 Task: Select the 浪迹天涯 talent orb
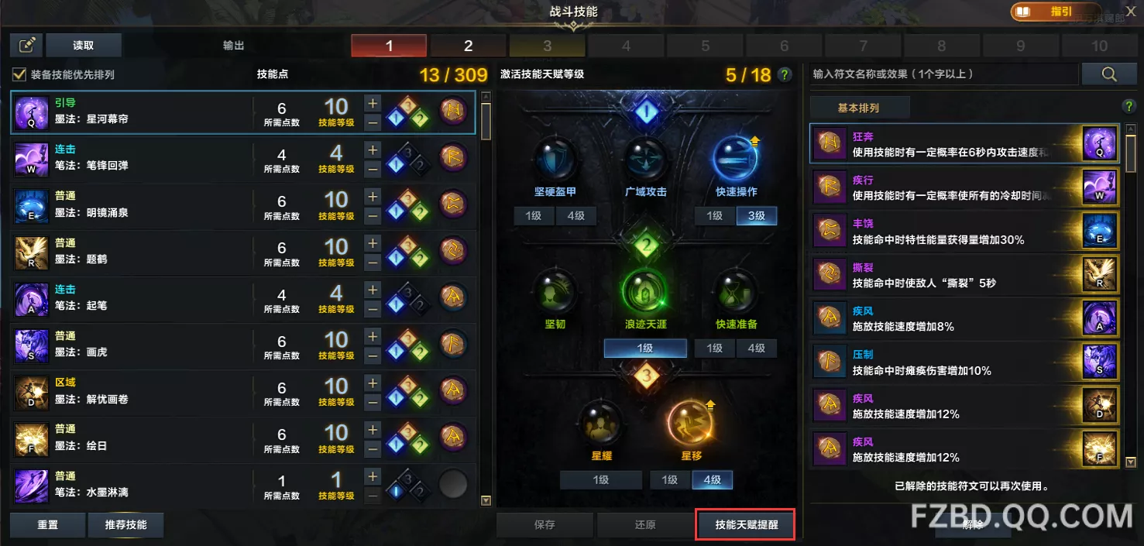coord(645,291)
